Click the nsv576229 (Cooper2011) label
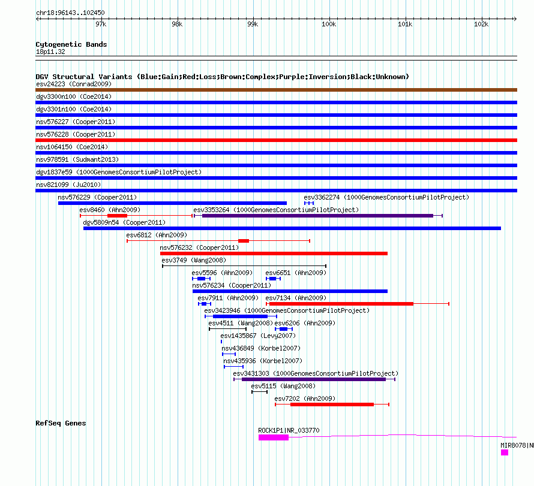Image resolution: width=534 pixels, height=486 pixels. click(97, 197)
